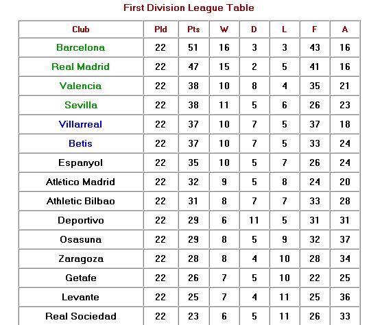
Task: Click the Athletic Bilbao club cell
Action: click(81, 201)
